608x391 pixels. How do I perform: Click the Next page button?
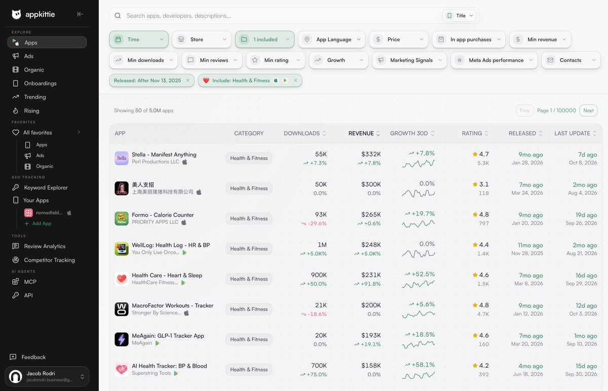tap(588, 111)
